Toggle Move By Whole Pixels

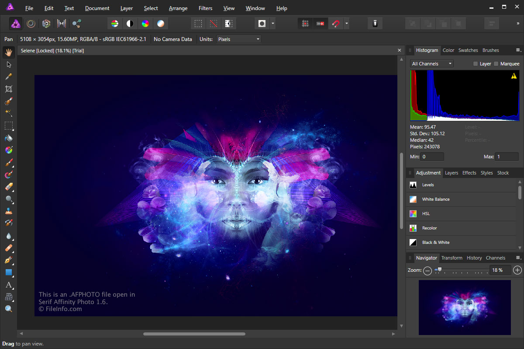point(321,24)
